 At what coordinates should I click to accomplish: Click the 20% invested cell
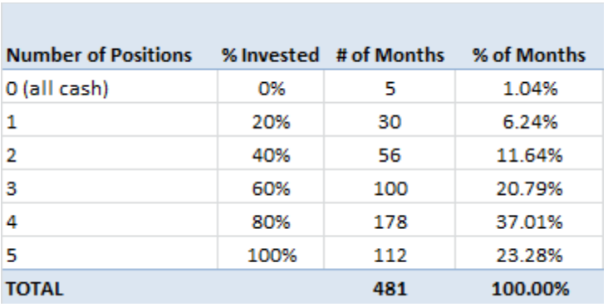(271, 122)
